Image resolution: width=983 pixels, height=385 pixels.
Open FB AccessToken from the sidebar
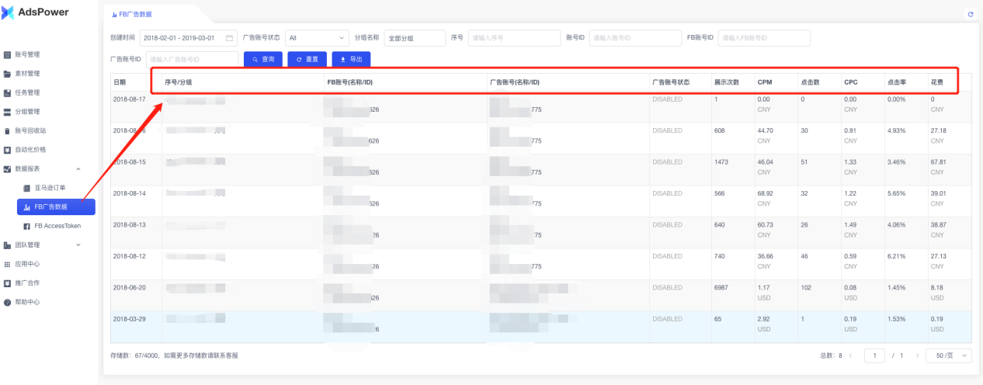57,226
